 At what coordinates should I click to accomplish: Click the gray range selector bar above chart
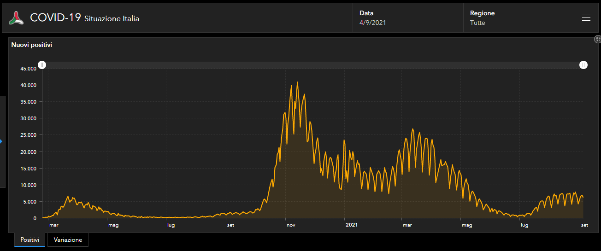pyautogui.click(x=312, y=65)
